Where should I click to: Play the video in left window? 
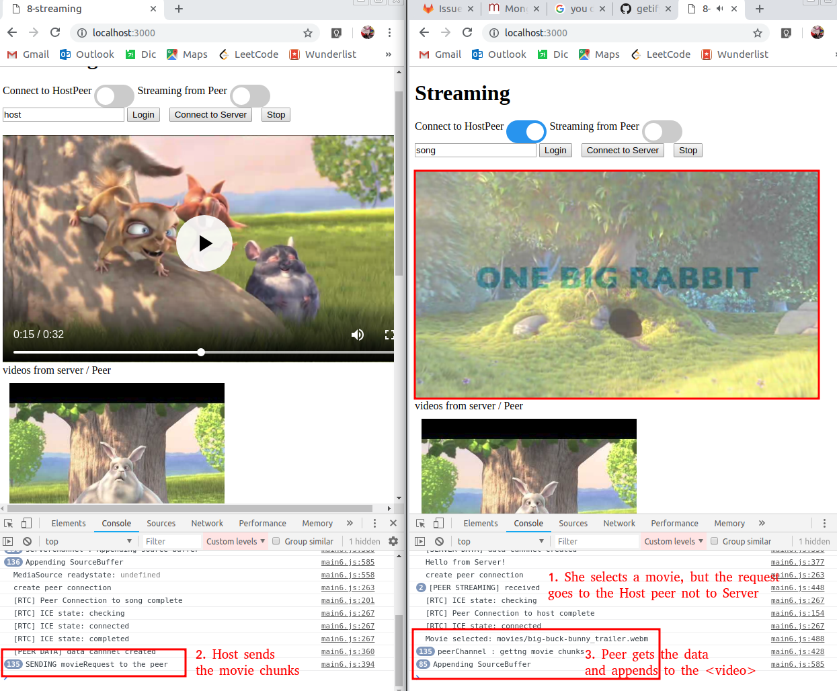(x=204, y=243)
